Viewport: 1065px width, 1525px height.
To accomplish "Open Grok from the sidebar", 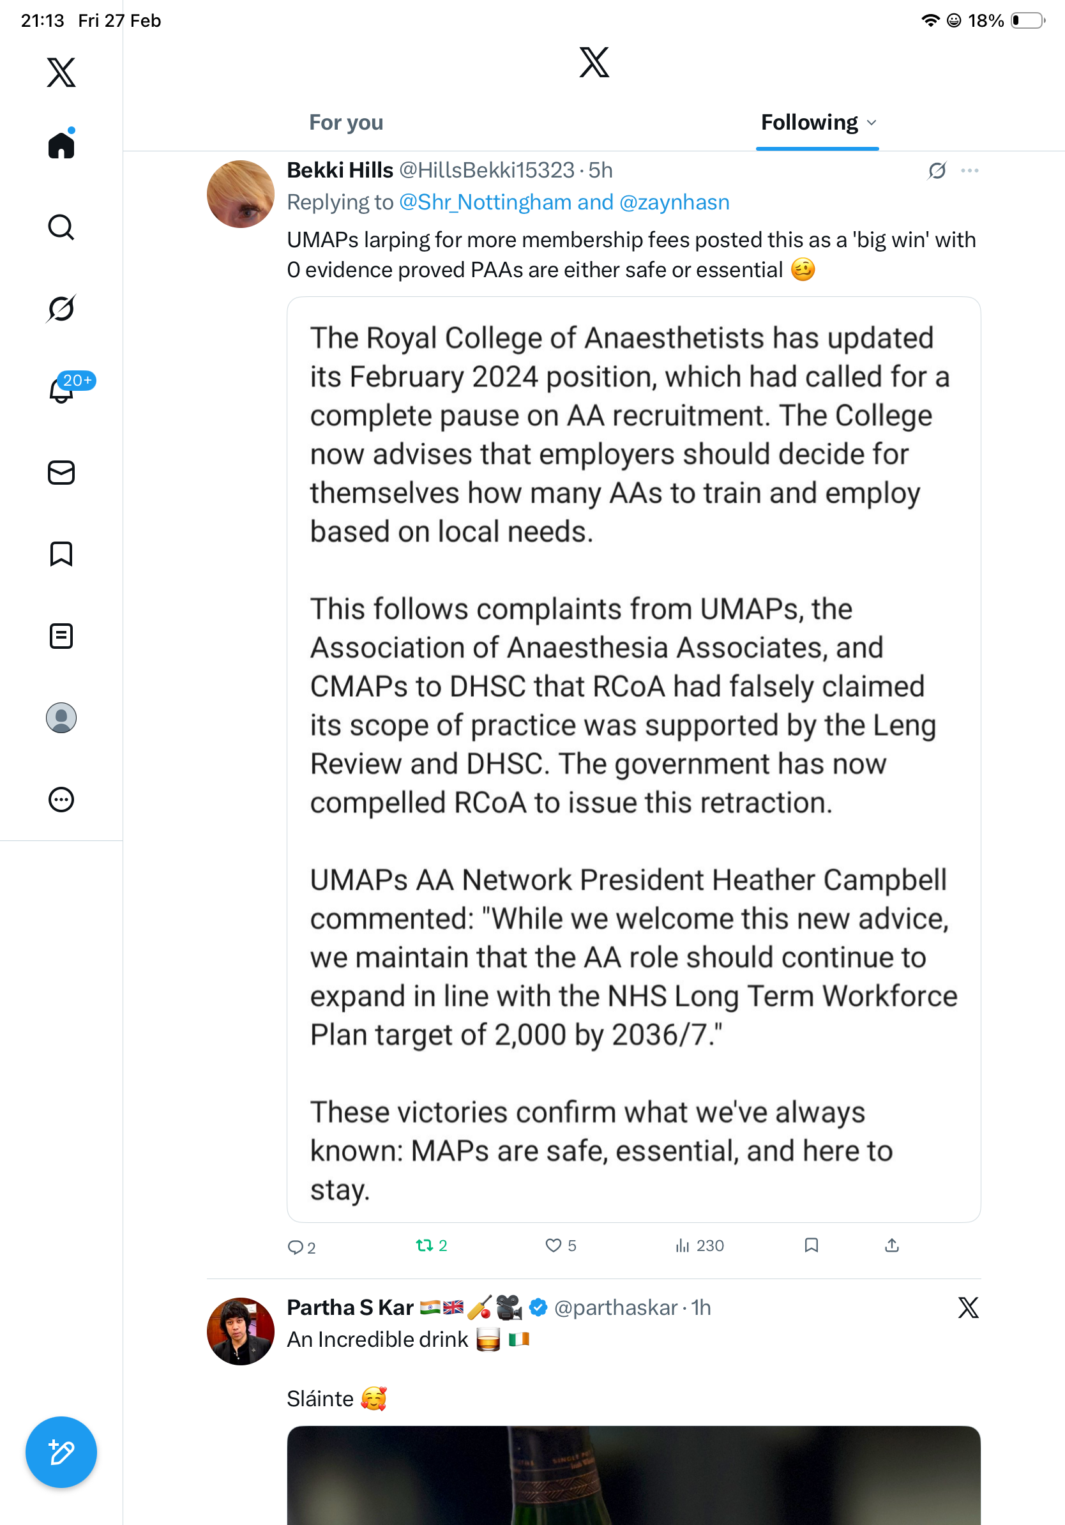I will click(x=61, y=309).
